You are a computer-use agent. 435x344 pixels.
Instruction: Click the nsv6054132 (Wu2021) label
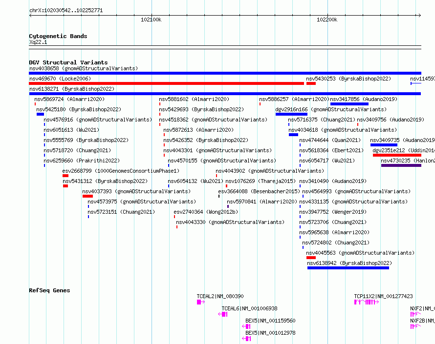coord(196,181)
